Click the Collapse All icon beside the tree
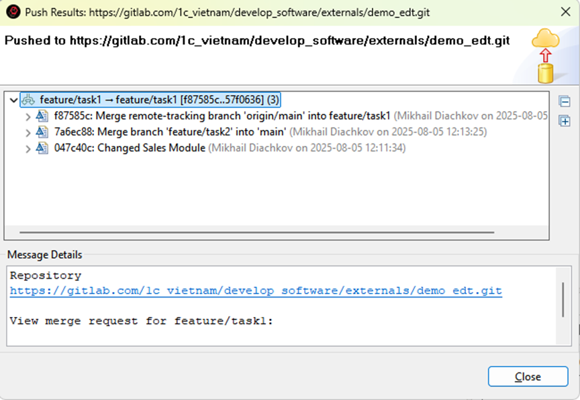Viewport: 580px width, 400px height. (564, 102)
